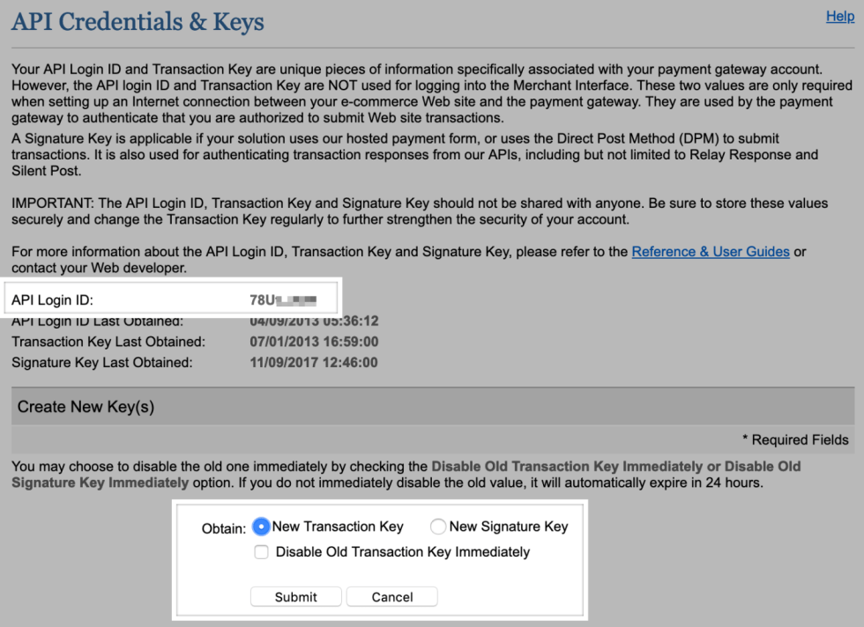Viewport: 864px width, 627px height.
Task: Click the 11/09/2017 signature key timestamp
Action: tap(314, 363)
